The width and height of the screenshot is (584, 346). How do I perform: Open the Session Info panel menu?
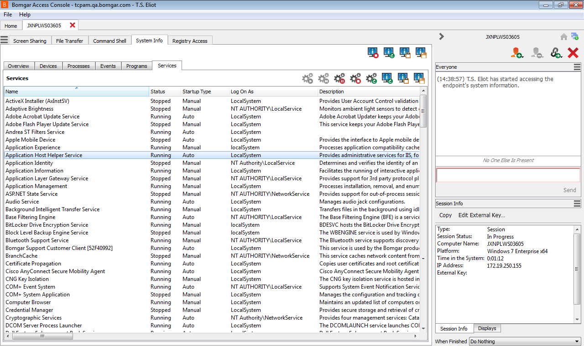tap(577, 204)
